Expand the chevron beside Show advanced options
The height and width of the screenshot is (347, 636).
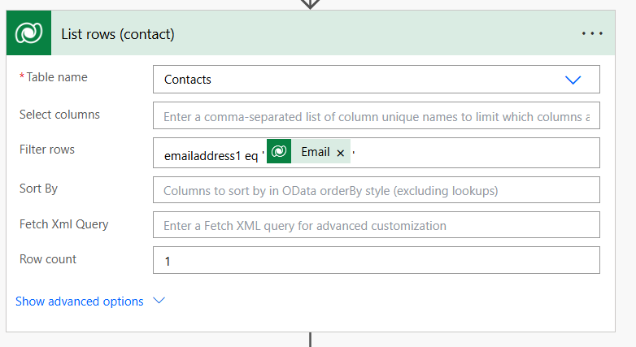coord(159,301)
